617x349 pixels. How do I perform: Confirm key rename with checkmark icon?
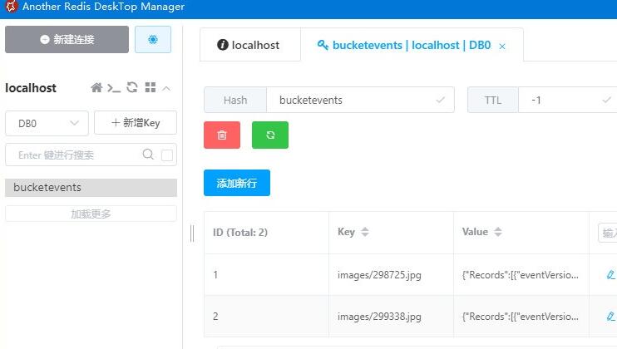[441, 101]
